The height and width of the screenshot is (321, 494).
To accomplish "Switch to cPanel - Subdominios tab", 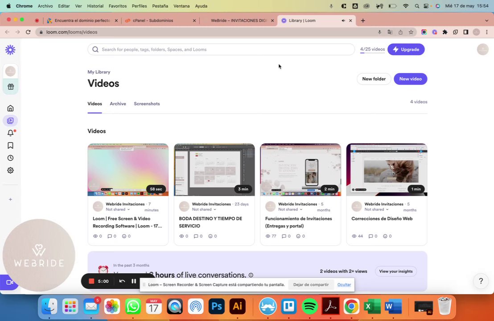I will click(160, 21).
